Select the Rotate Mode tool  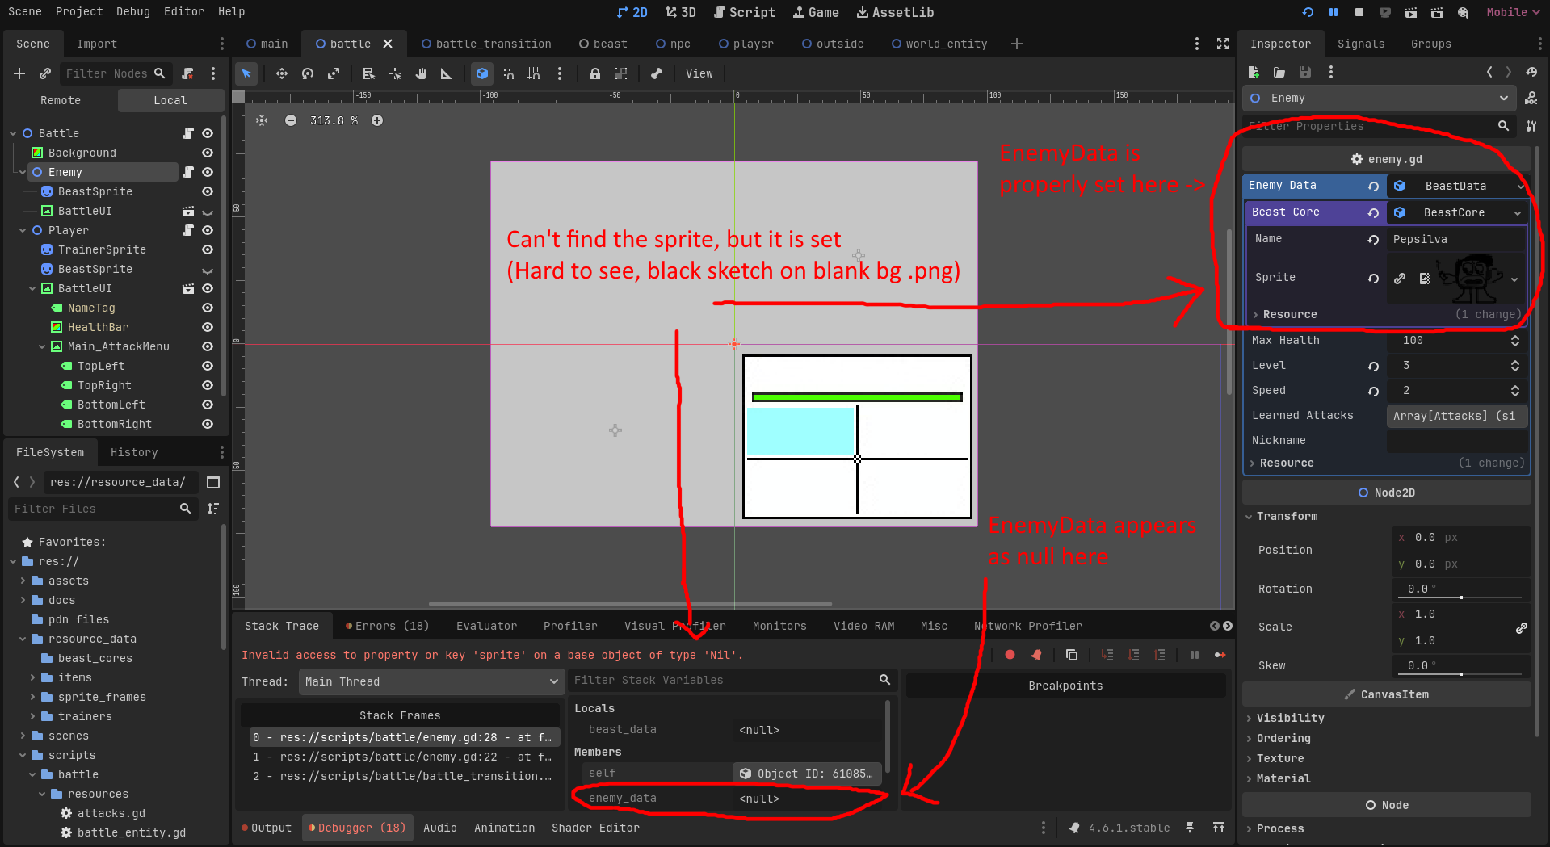point(307,73)
